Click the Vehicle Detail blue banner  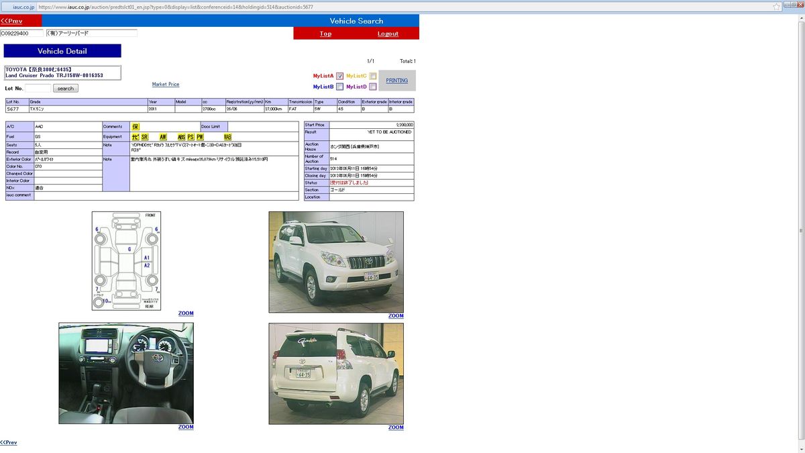(x=62, y=51)
